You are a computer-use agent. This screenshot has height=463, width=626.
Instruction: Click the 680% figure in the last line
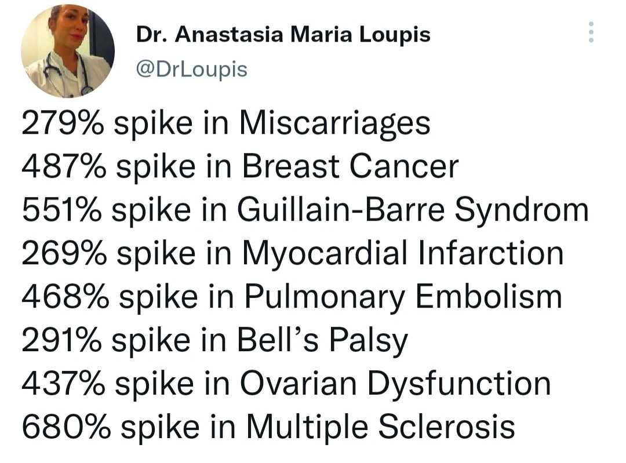coord(65,426)
